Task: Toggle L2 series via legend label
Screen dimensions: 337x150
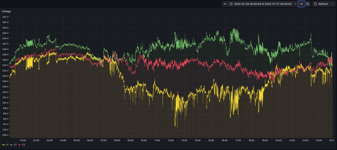Action: pos(15,145)
